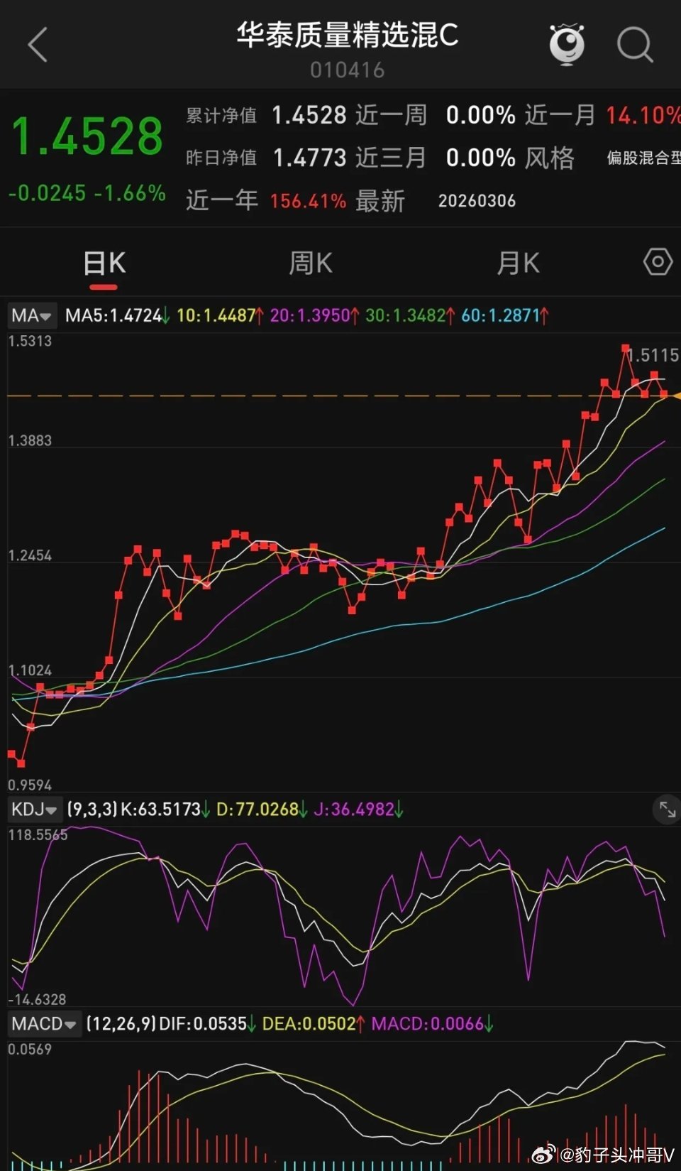Viewport: 681px width, 1171px height.
Task: Tap the 近一月 return 14.10%
Action: [643, 115]
